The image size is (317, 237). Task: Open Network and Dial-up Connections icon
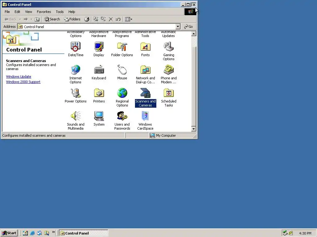145,70
